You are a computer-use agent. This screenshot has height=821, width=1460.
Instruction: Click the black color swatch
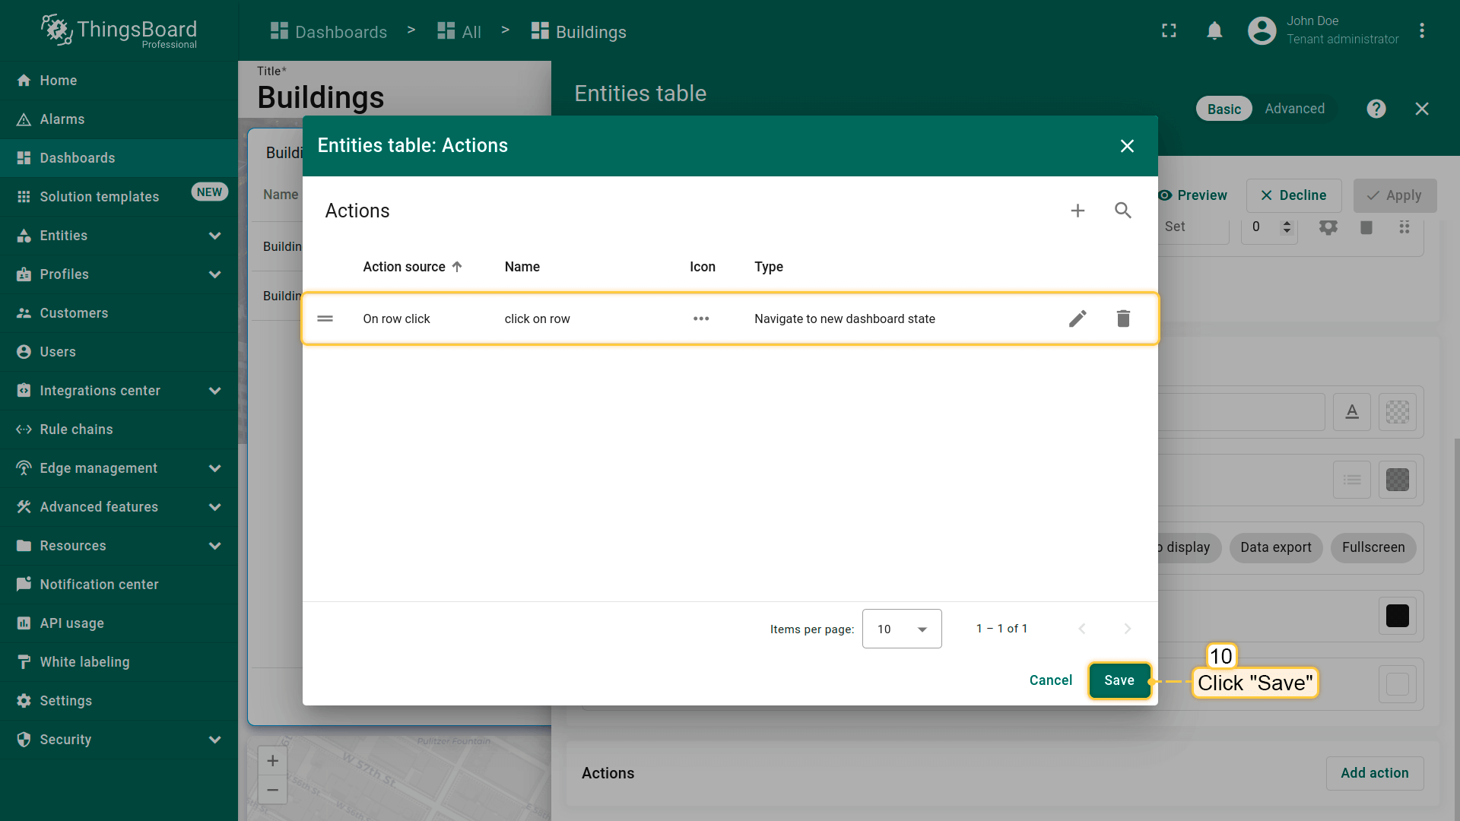click(x=1397, y=616)
